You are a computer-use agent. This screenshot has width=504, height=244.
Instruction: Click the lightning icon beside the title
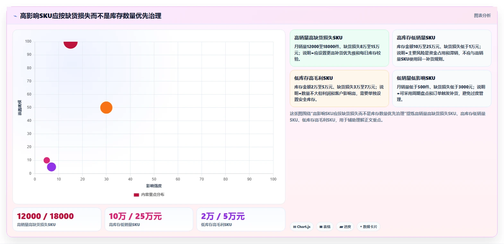(x=15, y=16)
